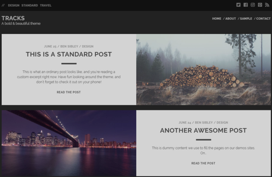
Task: Click the TRACKS site title
Action: tap(13, 18)
